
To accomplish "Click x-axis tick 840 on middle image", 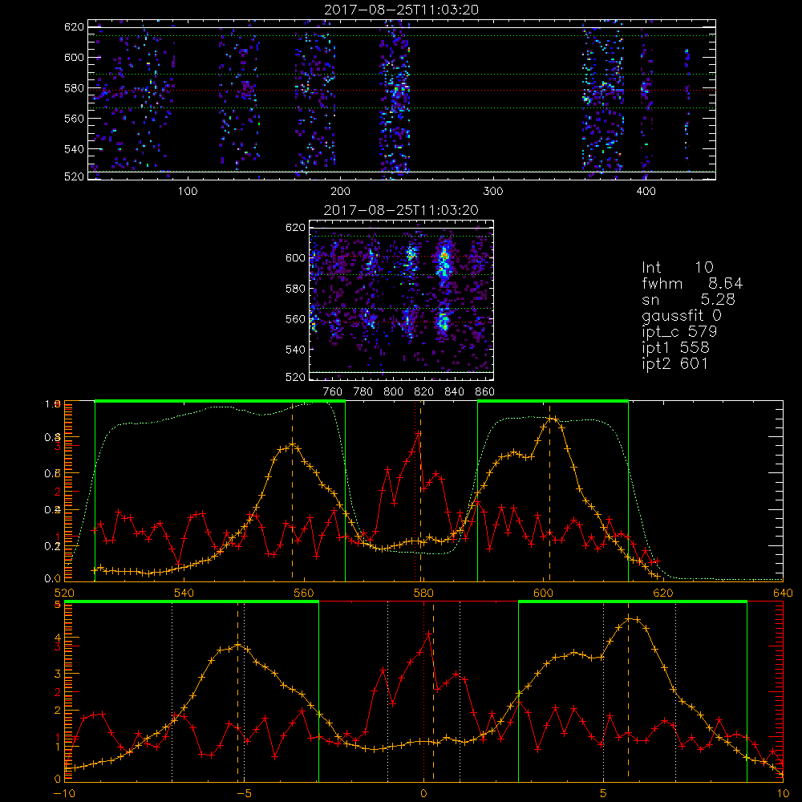I will [454, 392].
